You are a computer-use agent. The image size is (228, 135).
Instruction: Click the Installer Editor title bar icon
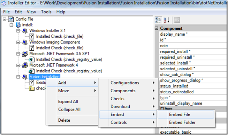coord(3,3)
